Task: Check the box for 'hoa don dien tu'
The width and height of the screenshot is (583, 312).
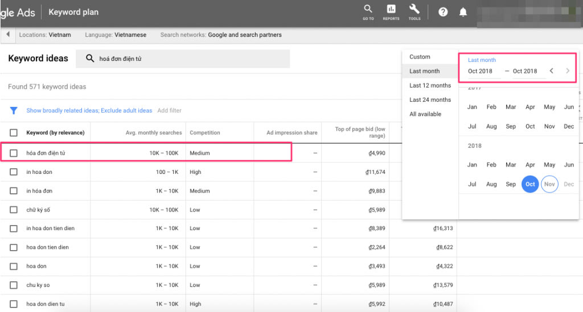Action: 14,304
